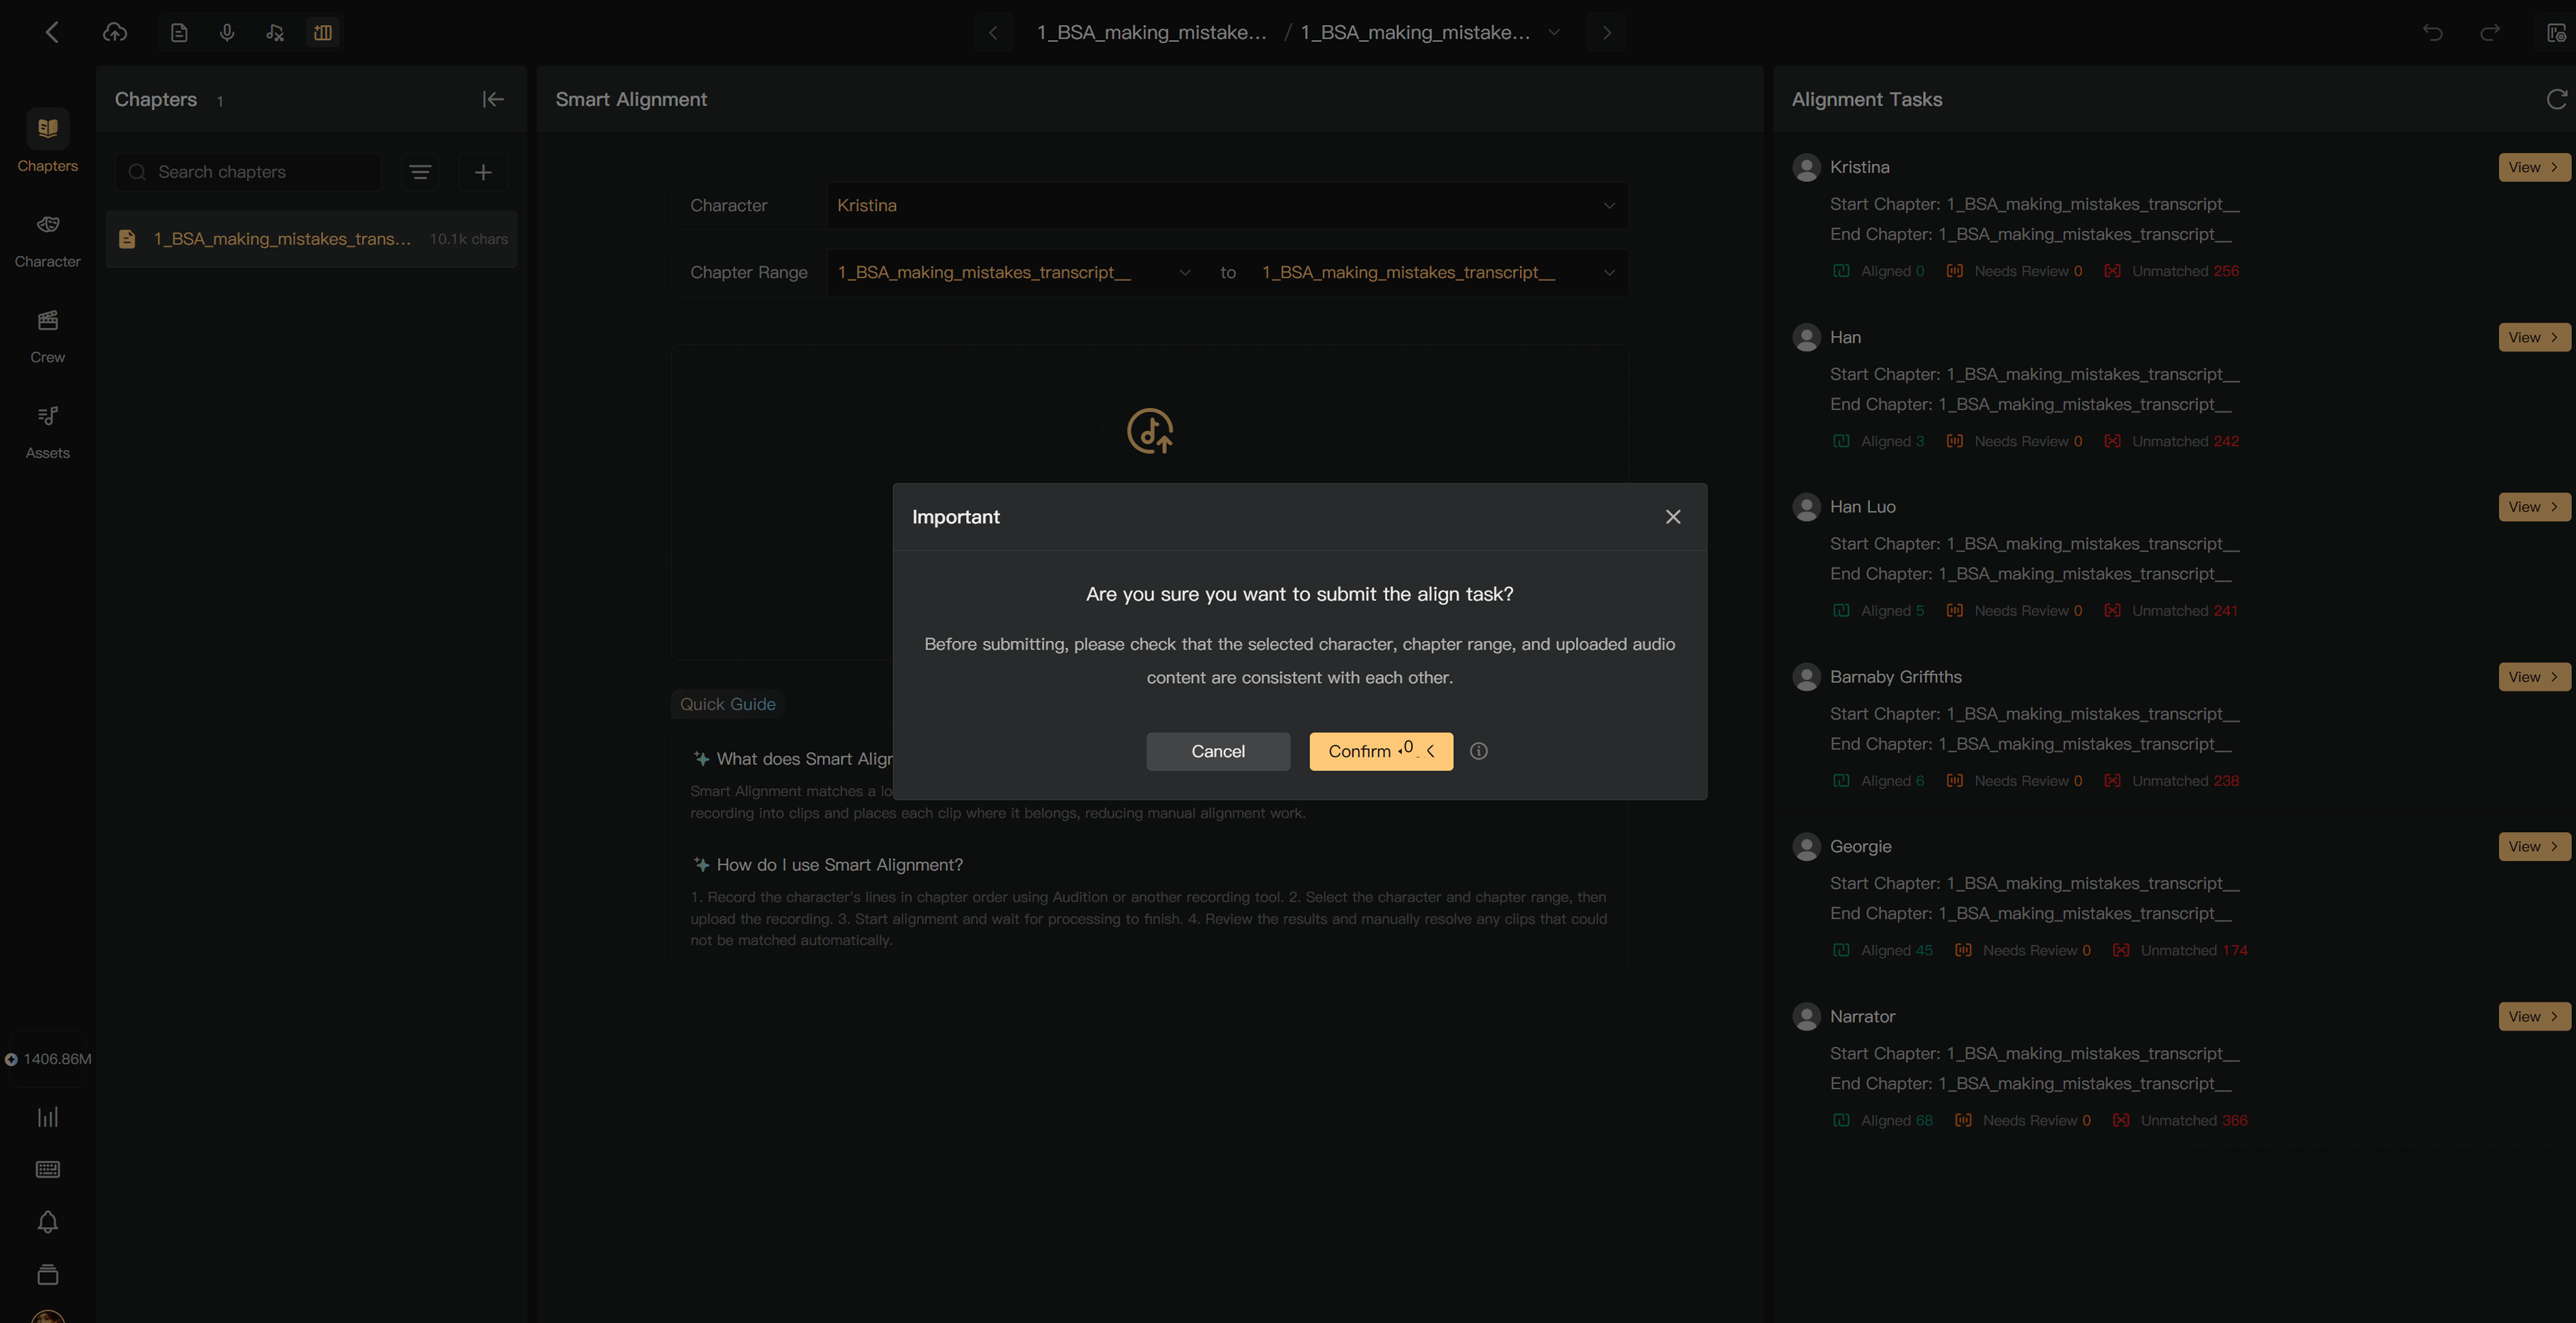The width and height of the screenshot is (2576, 1323).
Task: Select 1_BSA_making_mistakes_trans chapter row
Action: (311, 239)
